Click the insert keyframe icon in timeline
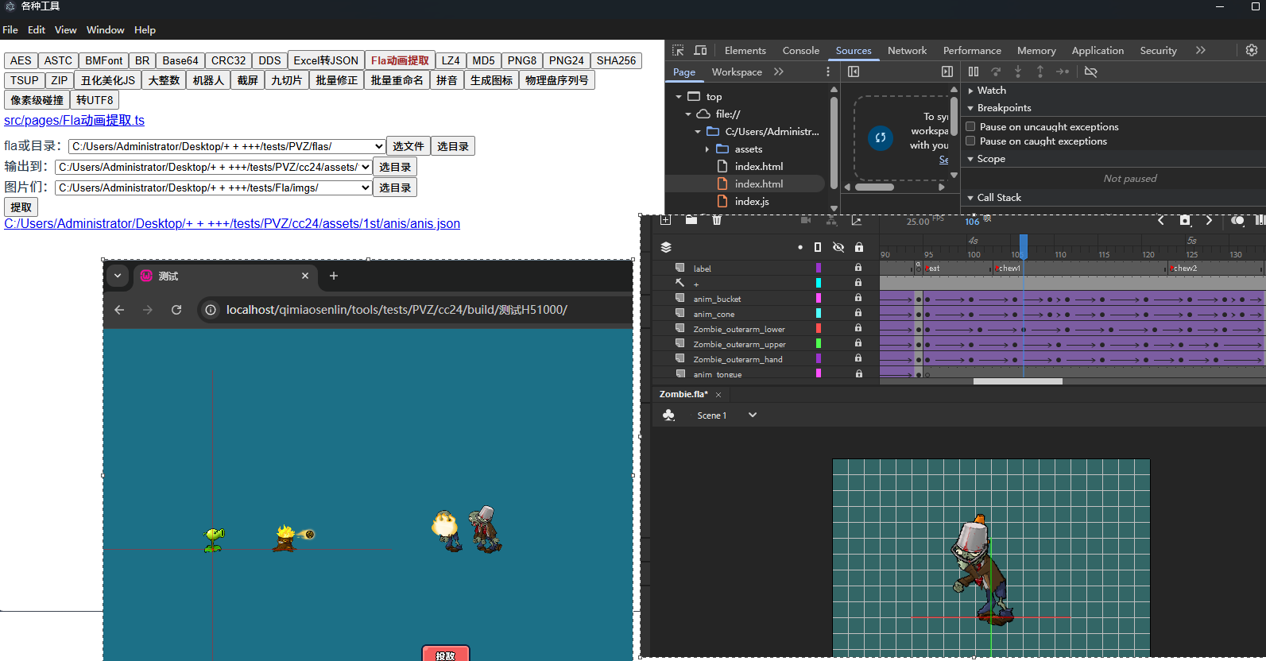Image resolution: width=1266 pixels, height=661 pixels. pyautogui.click(x=1185, y=220)
